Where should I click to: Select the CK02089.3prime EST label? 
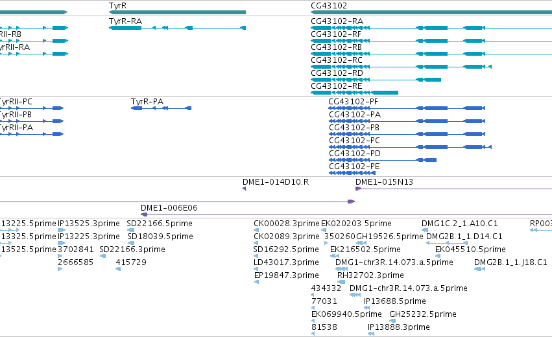(x=287, y=237)
